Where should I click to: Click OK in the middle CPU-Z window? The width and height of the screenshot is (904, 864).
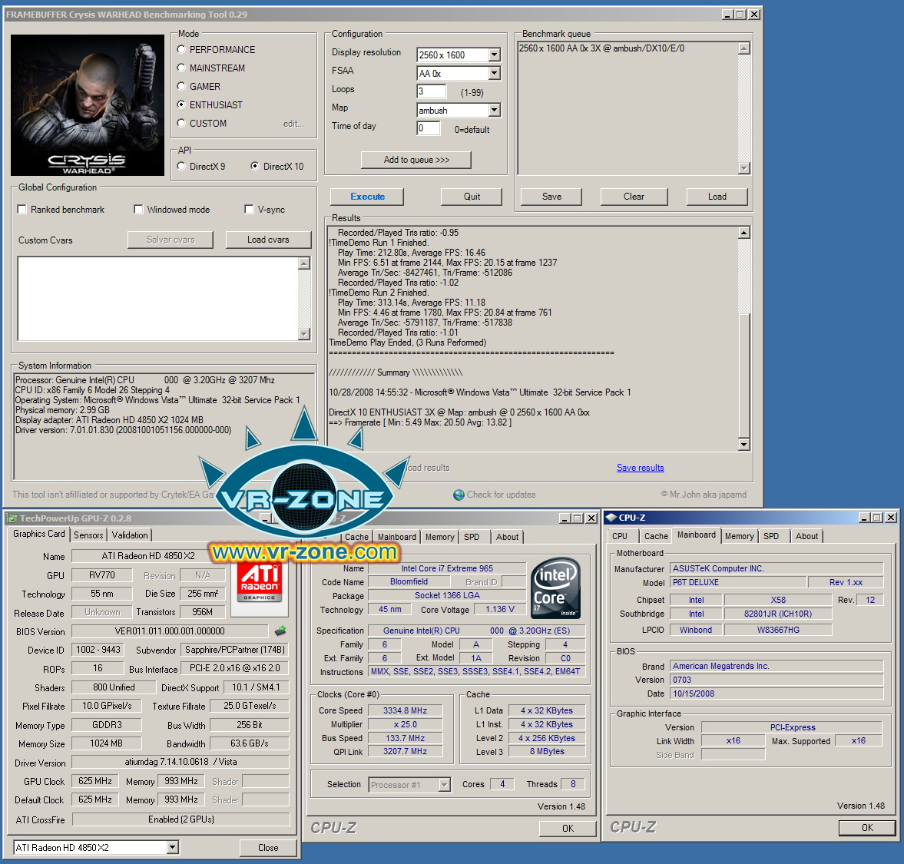[568, 828]
